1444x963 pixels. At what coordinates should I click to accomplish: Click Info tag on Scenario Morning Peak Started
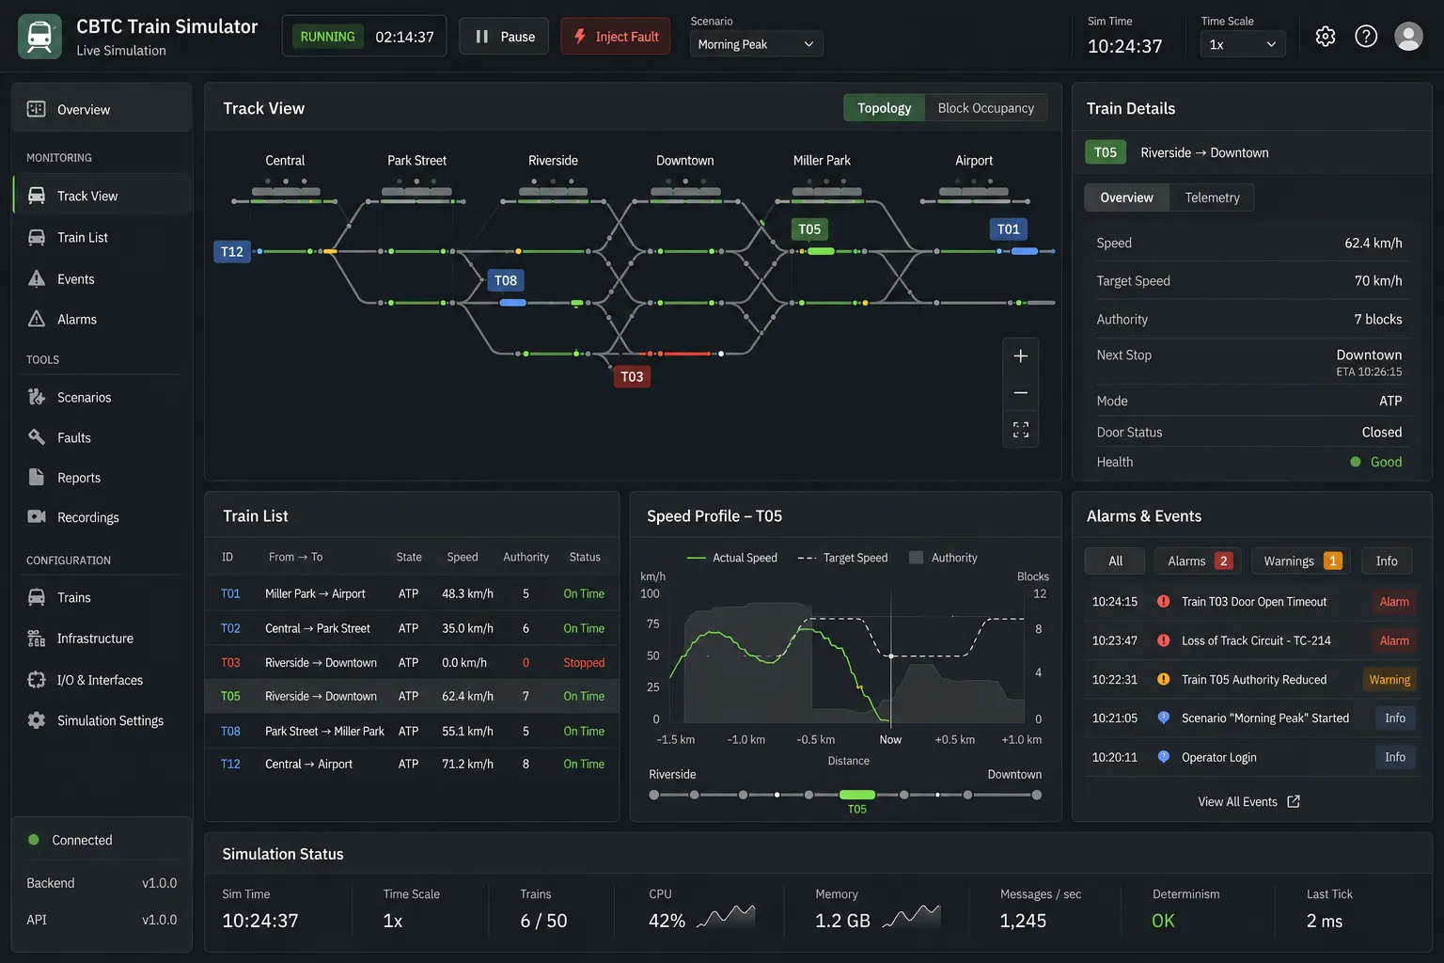(1395, 718)
